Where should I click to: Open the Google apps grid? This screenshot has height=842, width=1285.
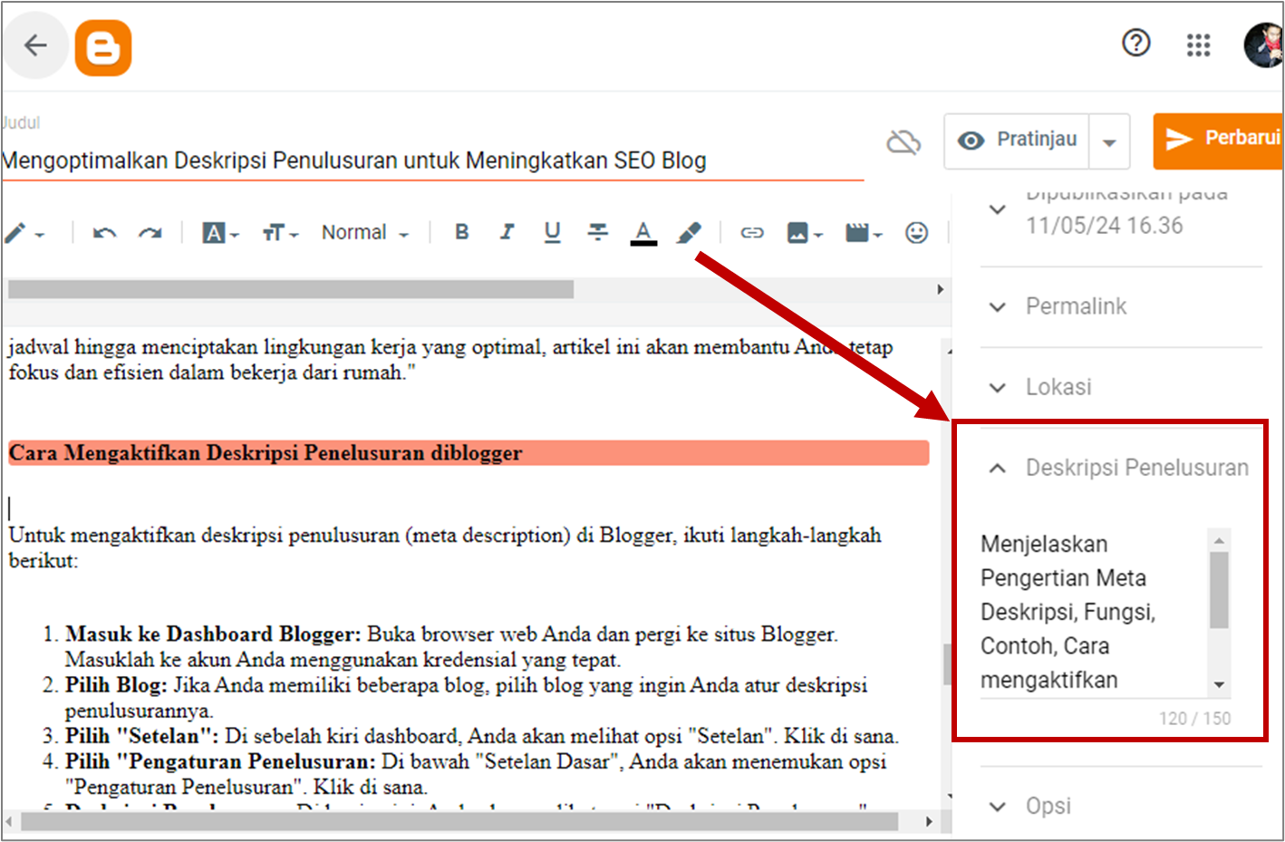(x=1198, y=44)
